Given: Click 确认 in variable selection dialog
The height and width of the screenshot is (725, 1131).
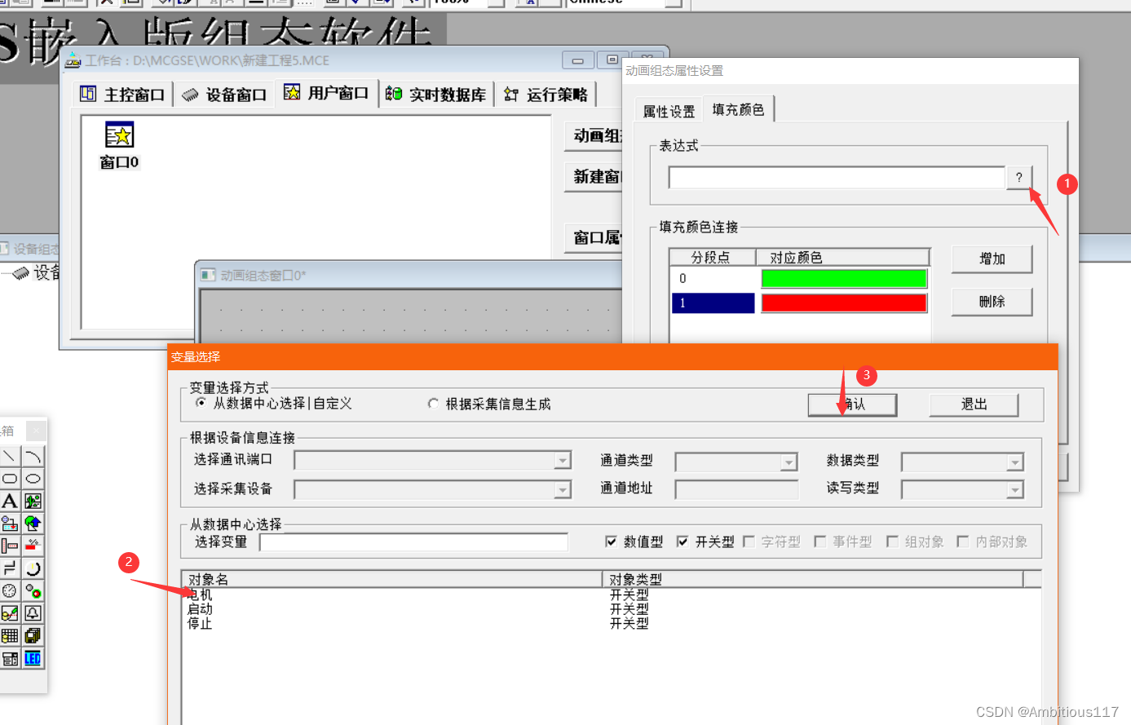Looking at the screenshot, I should pos(852,404).
